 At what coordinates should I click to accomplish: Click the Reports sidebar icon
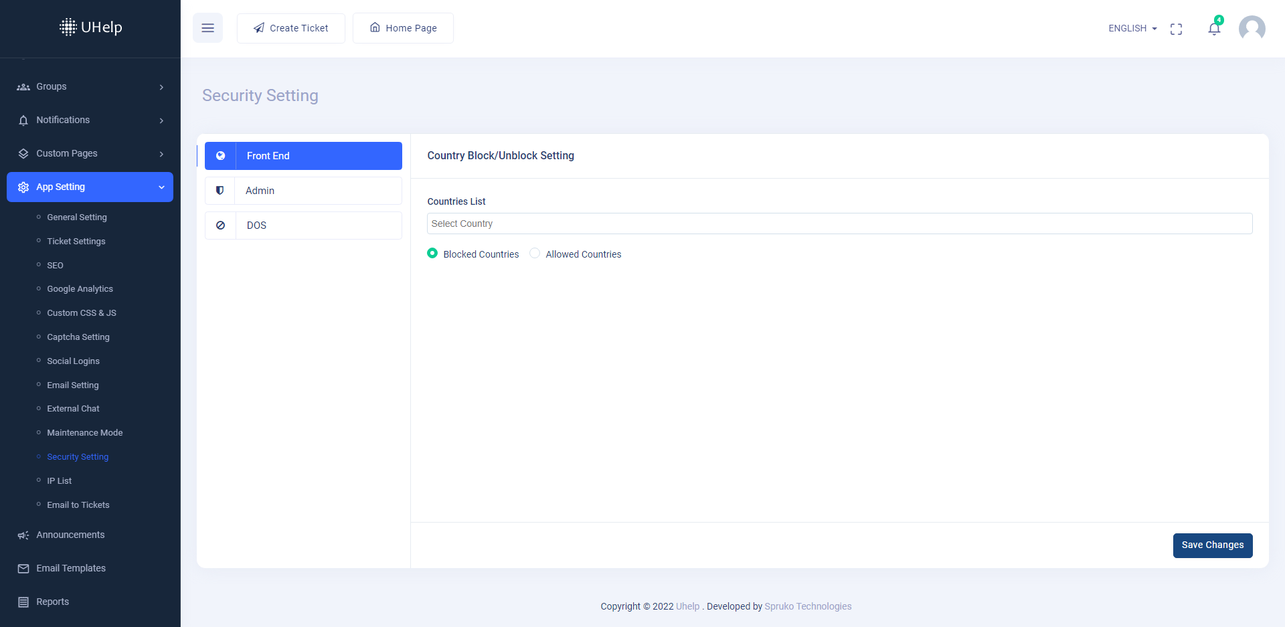coord(23,602)
